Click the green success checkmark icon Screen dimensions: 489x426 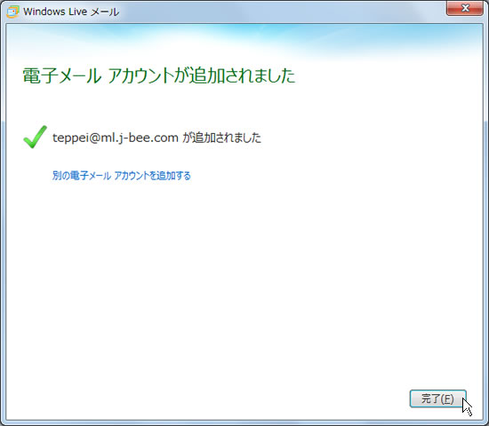(x=35, y=137)
